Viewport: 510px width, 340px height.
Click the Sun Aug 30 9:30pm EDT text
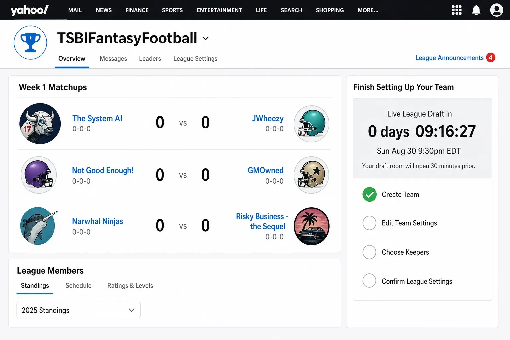(x=419, y=151)
